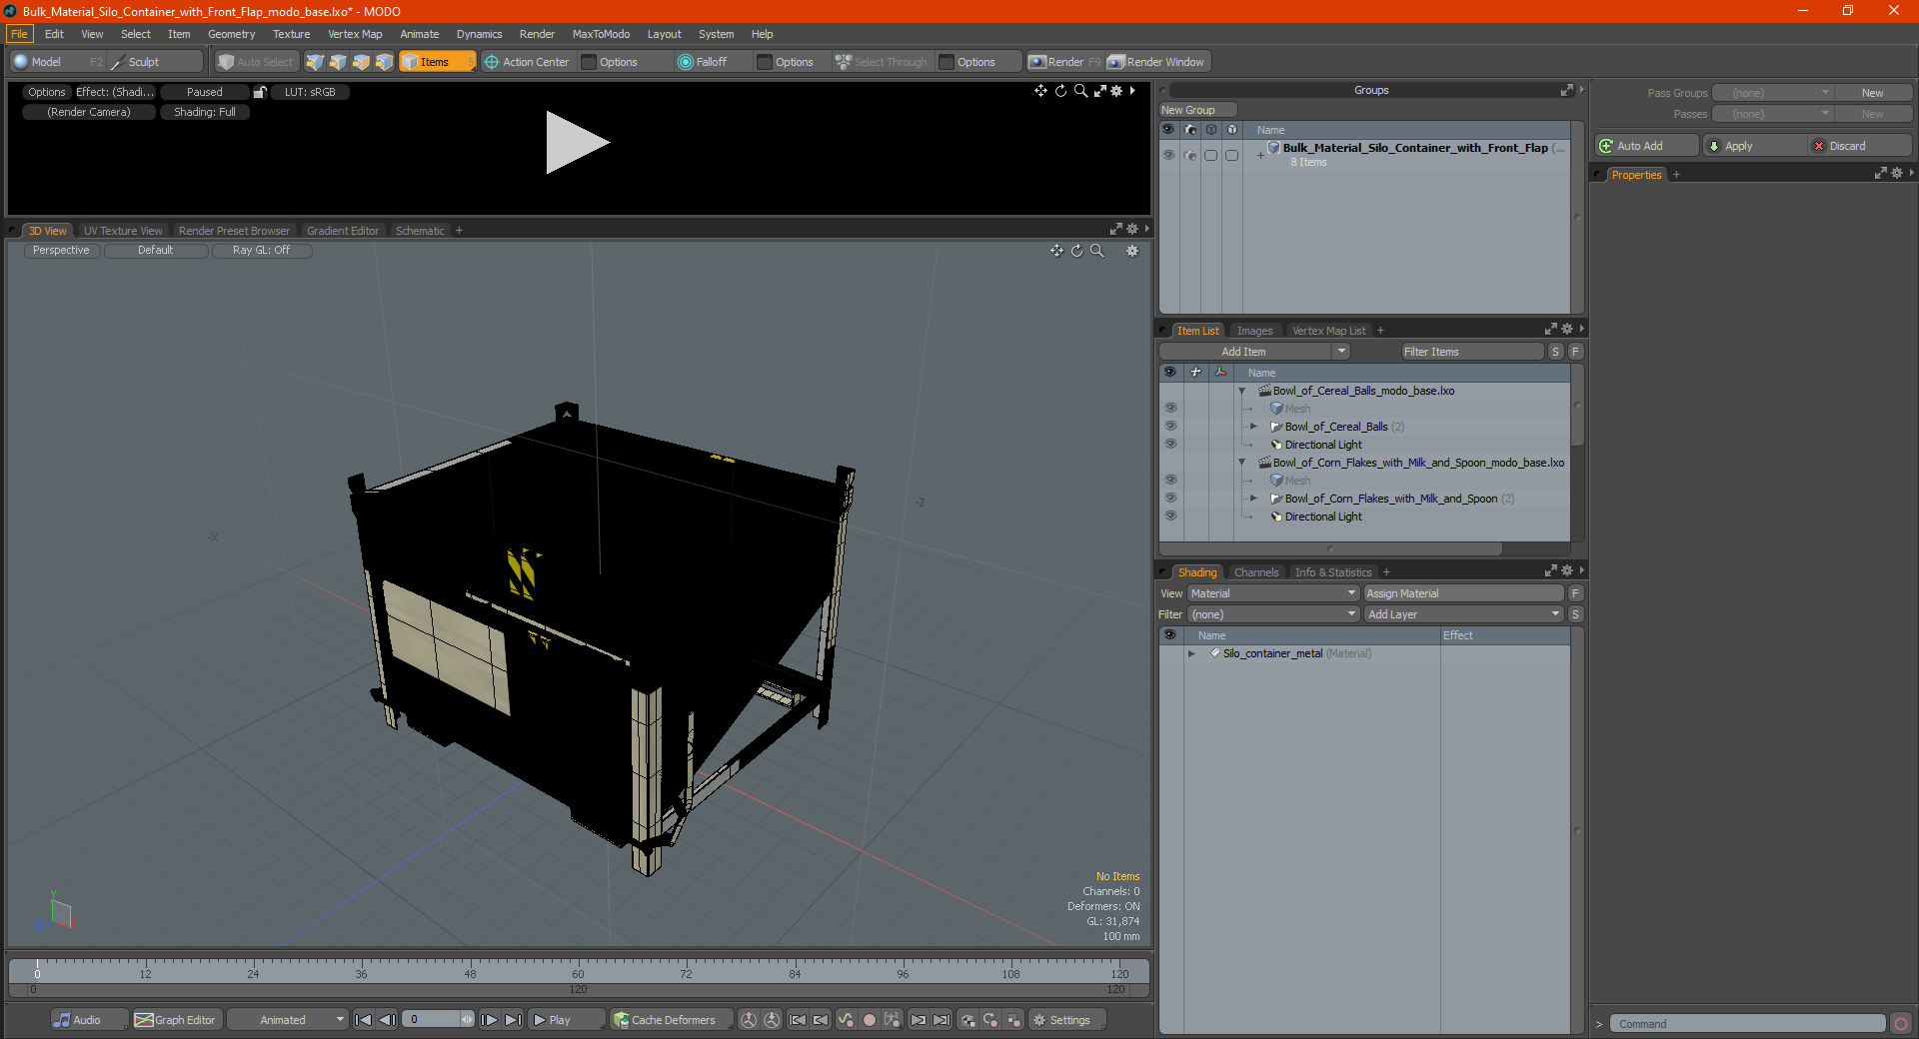Click the Render Window icon

(1116, 62)
